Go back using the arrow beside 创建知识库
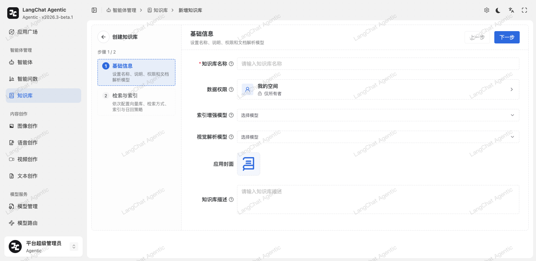This screenshot has height=261, width=536. point(103,37)
